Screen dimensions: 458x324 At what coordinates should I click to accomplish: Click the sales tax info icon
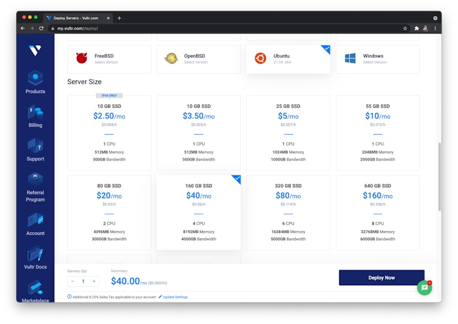70,297
